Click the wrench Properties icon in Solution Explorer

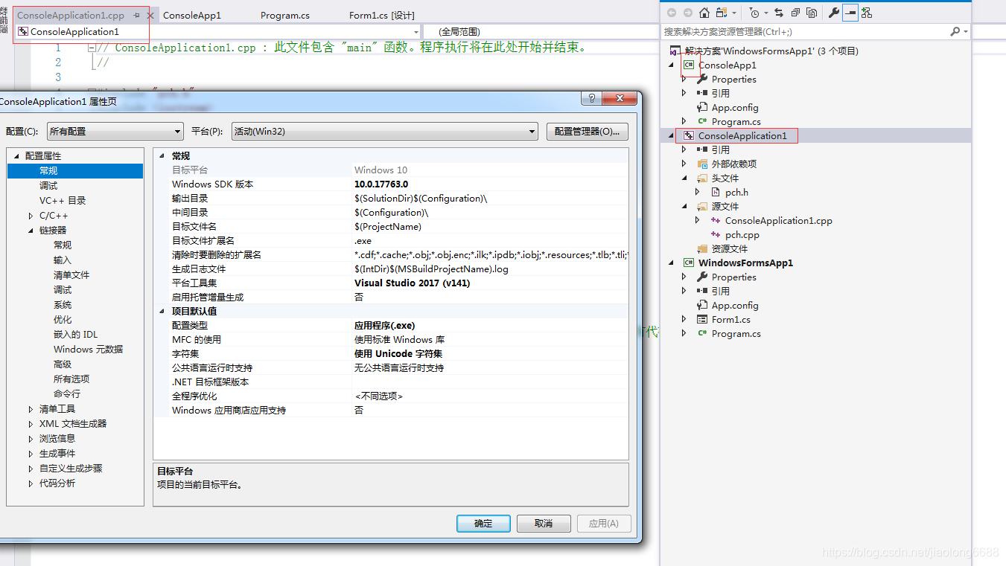click(x=834, y=13)
